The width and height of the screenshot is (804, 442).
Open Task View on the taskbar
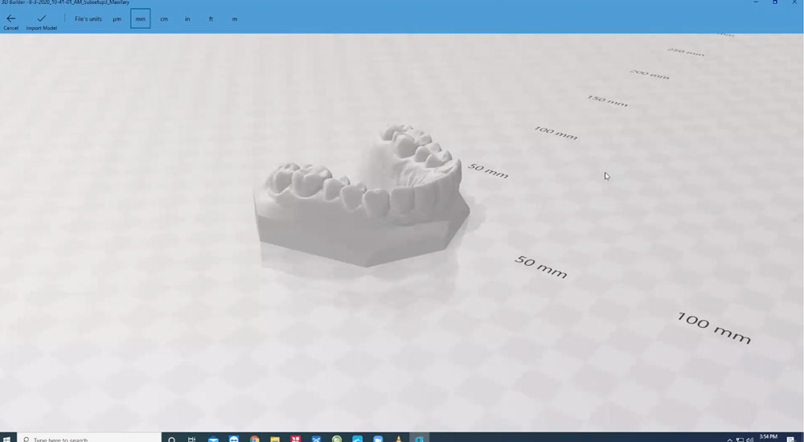(x=192, y=439)
